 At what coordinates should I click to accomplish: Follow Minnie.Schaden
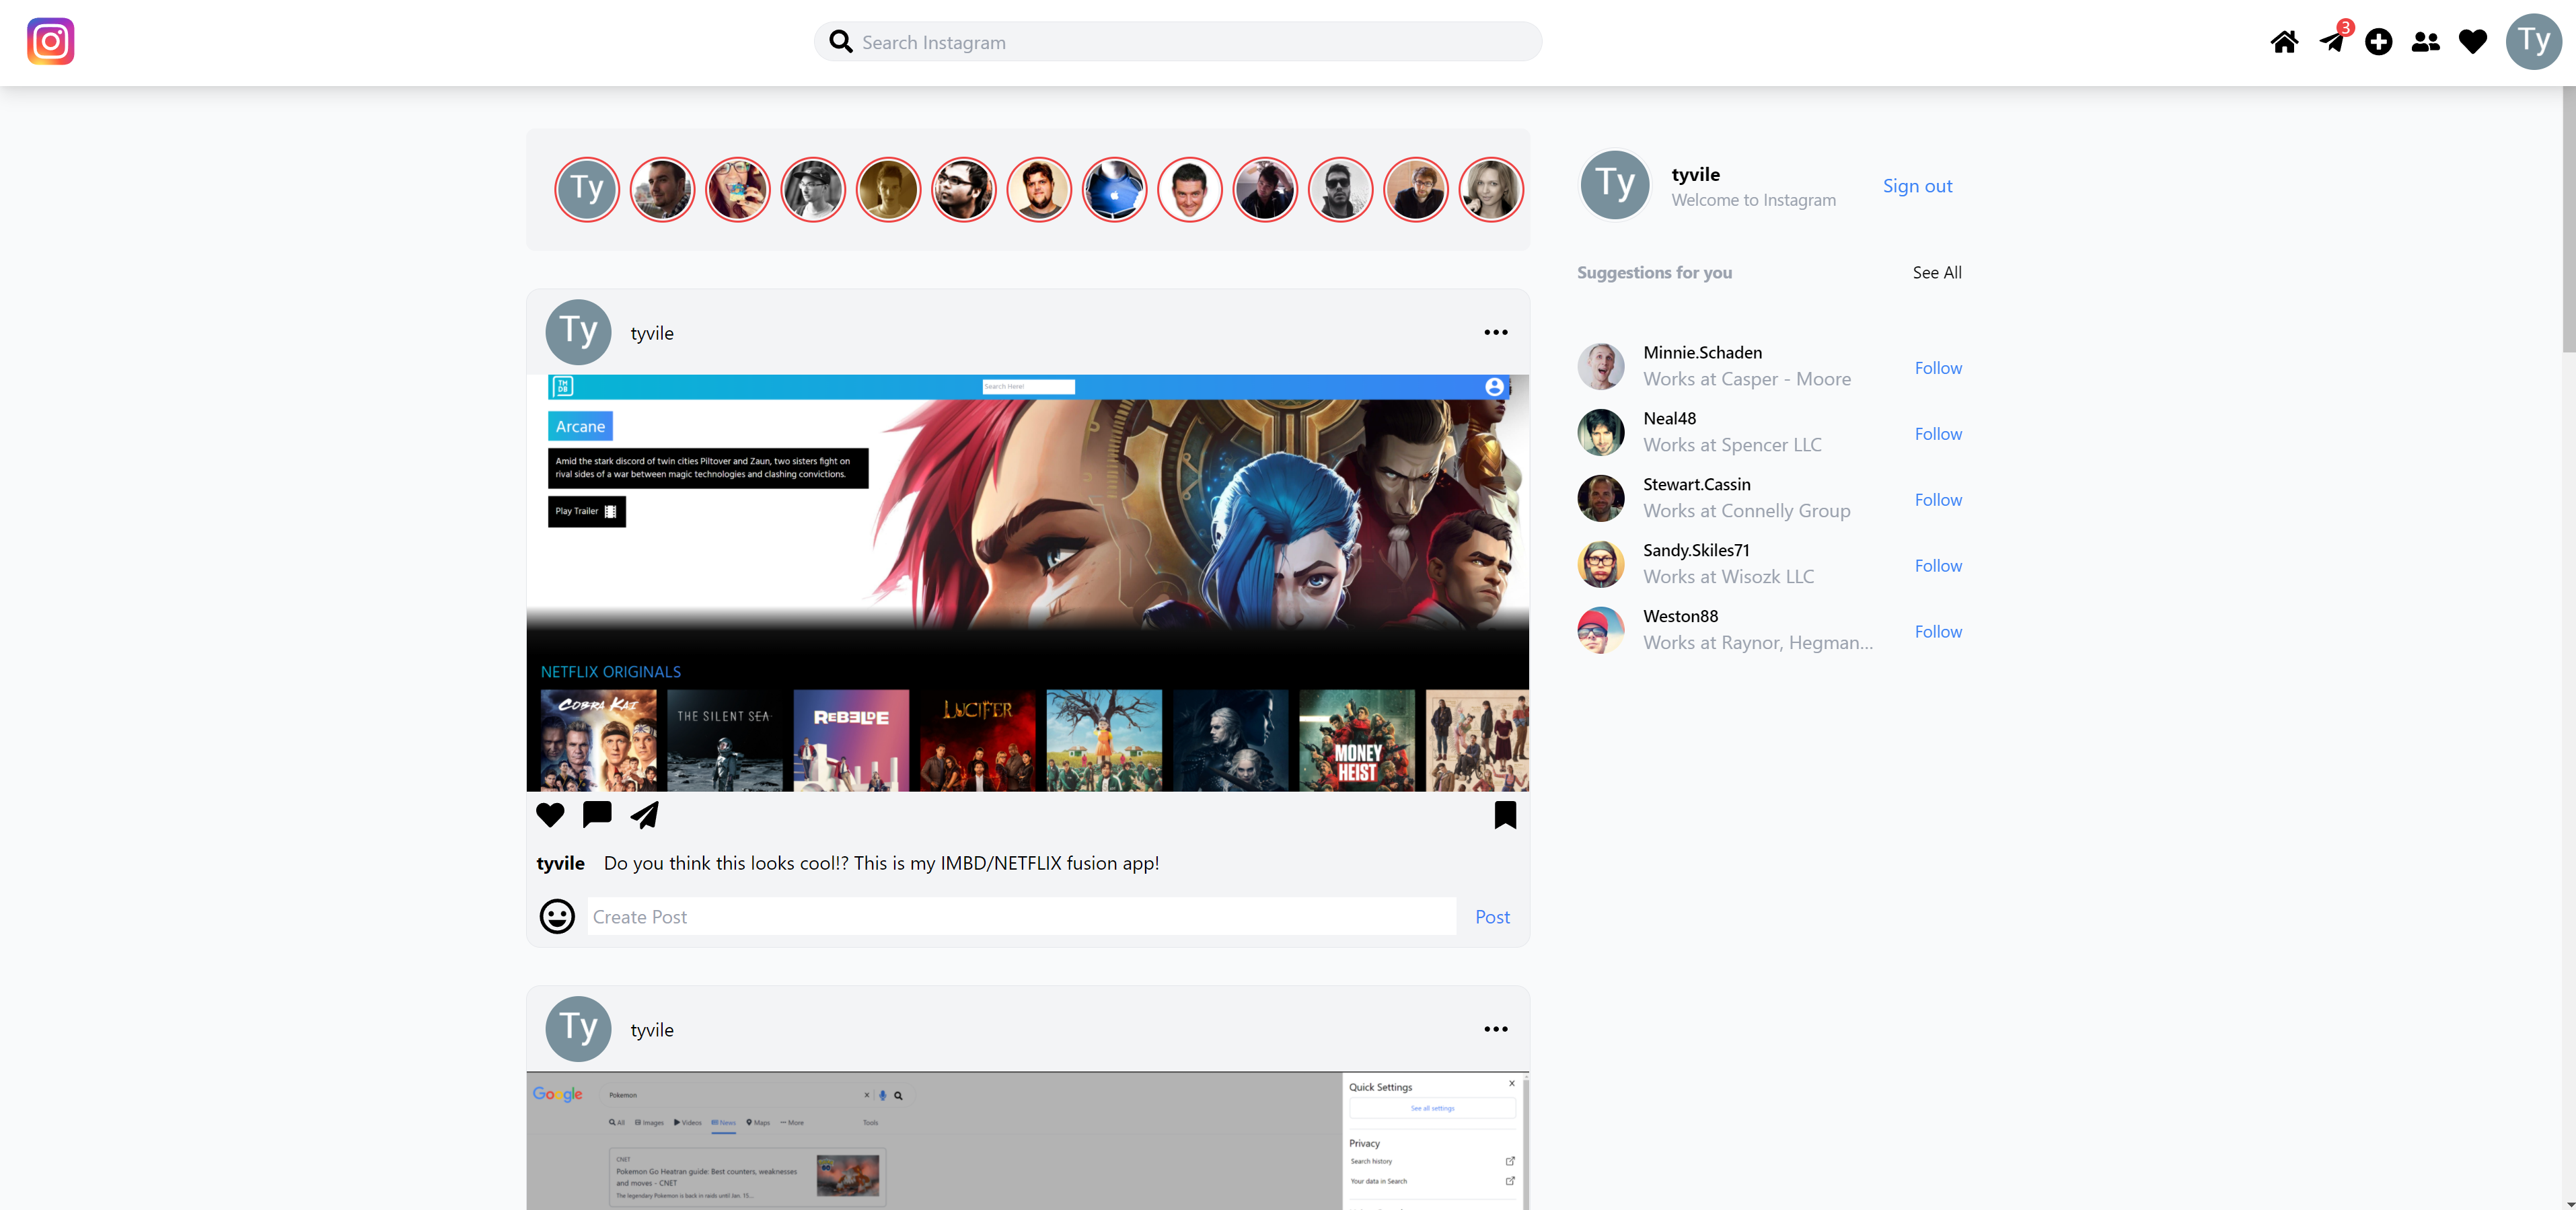1937,368
